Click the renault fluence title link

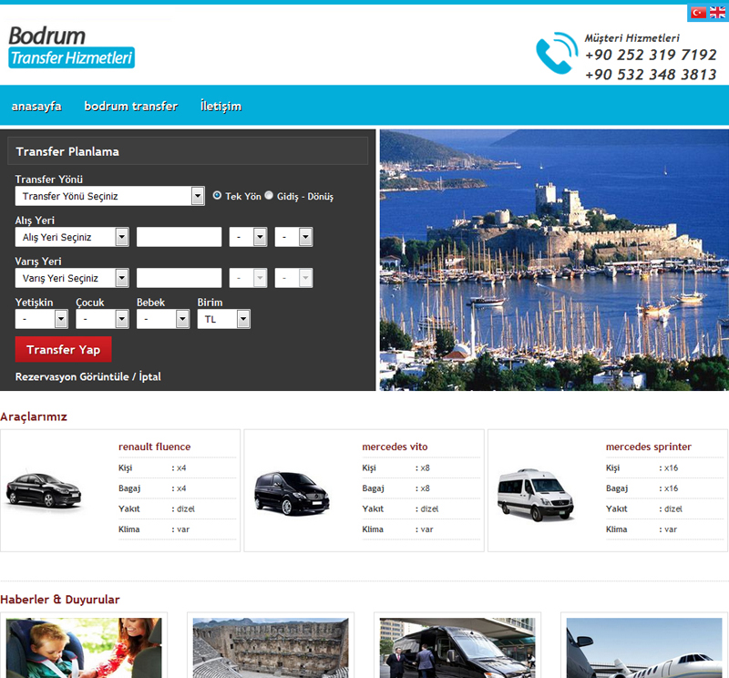tap(154, 447)
